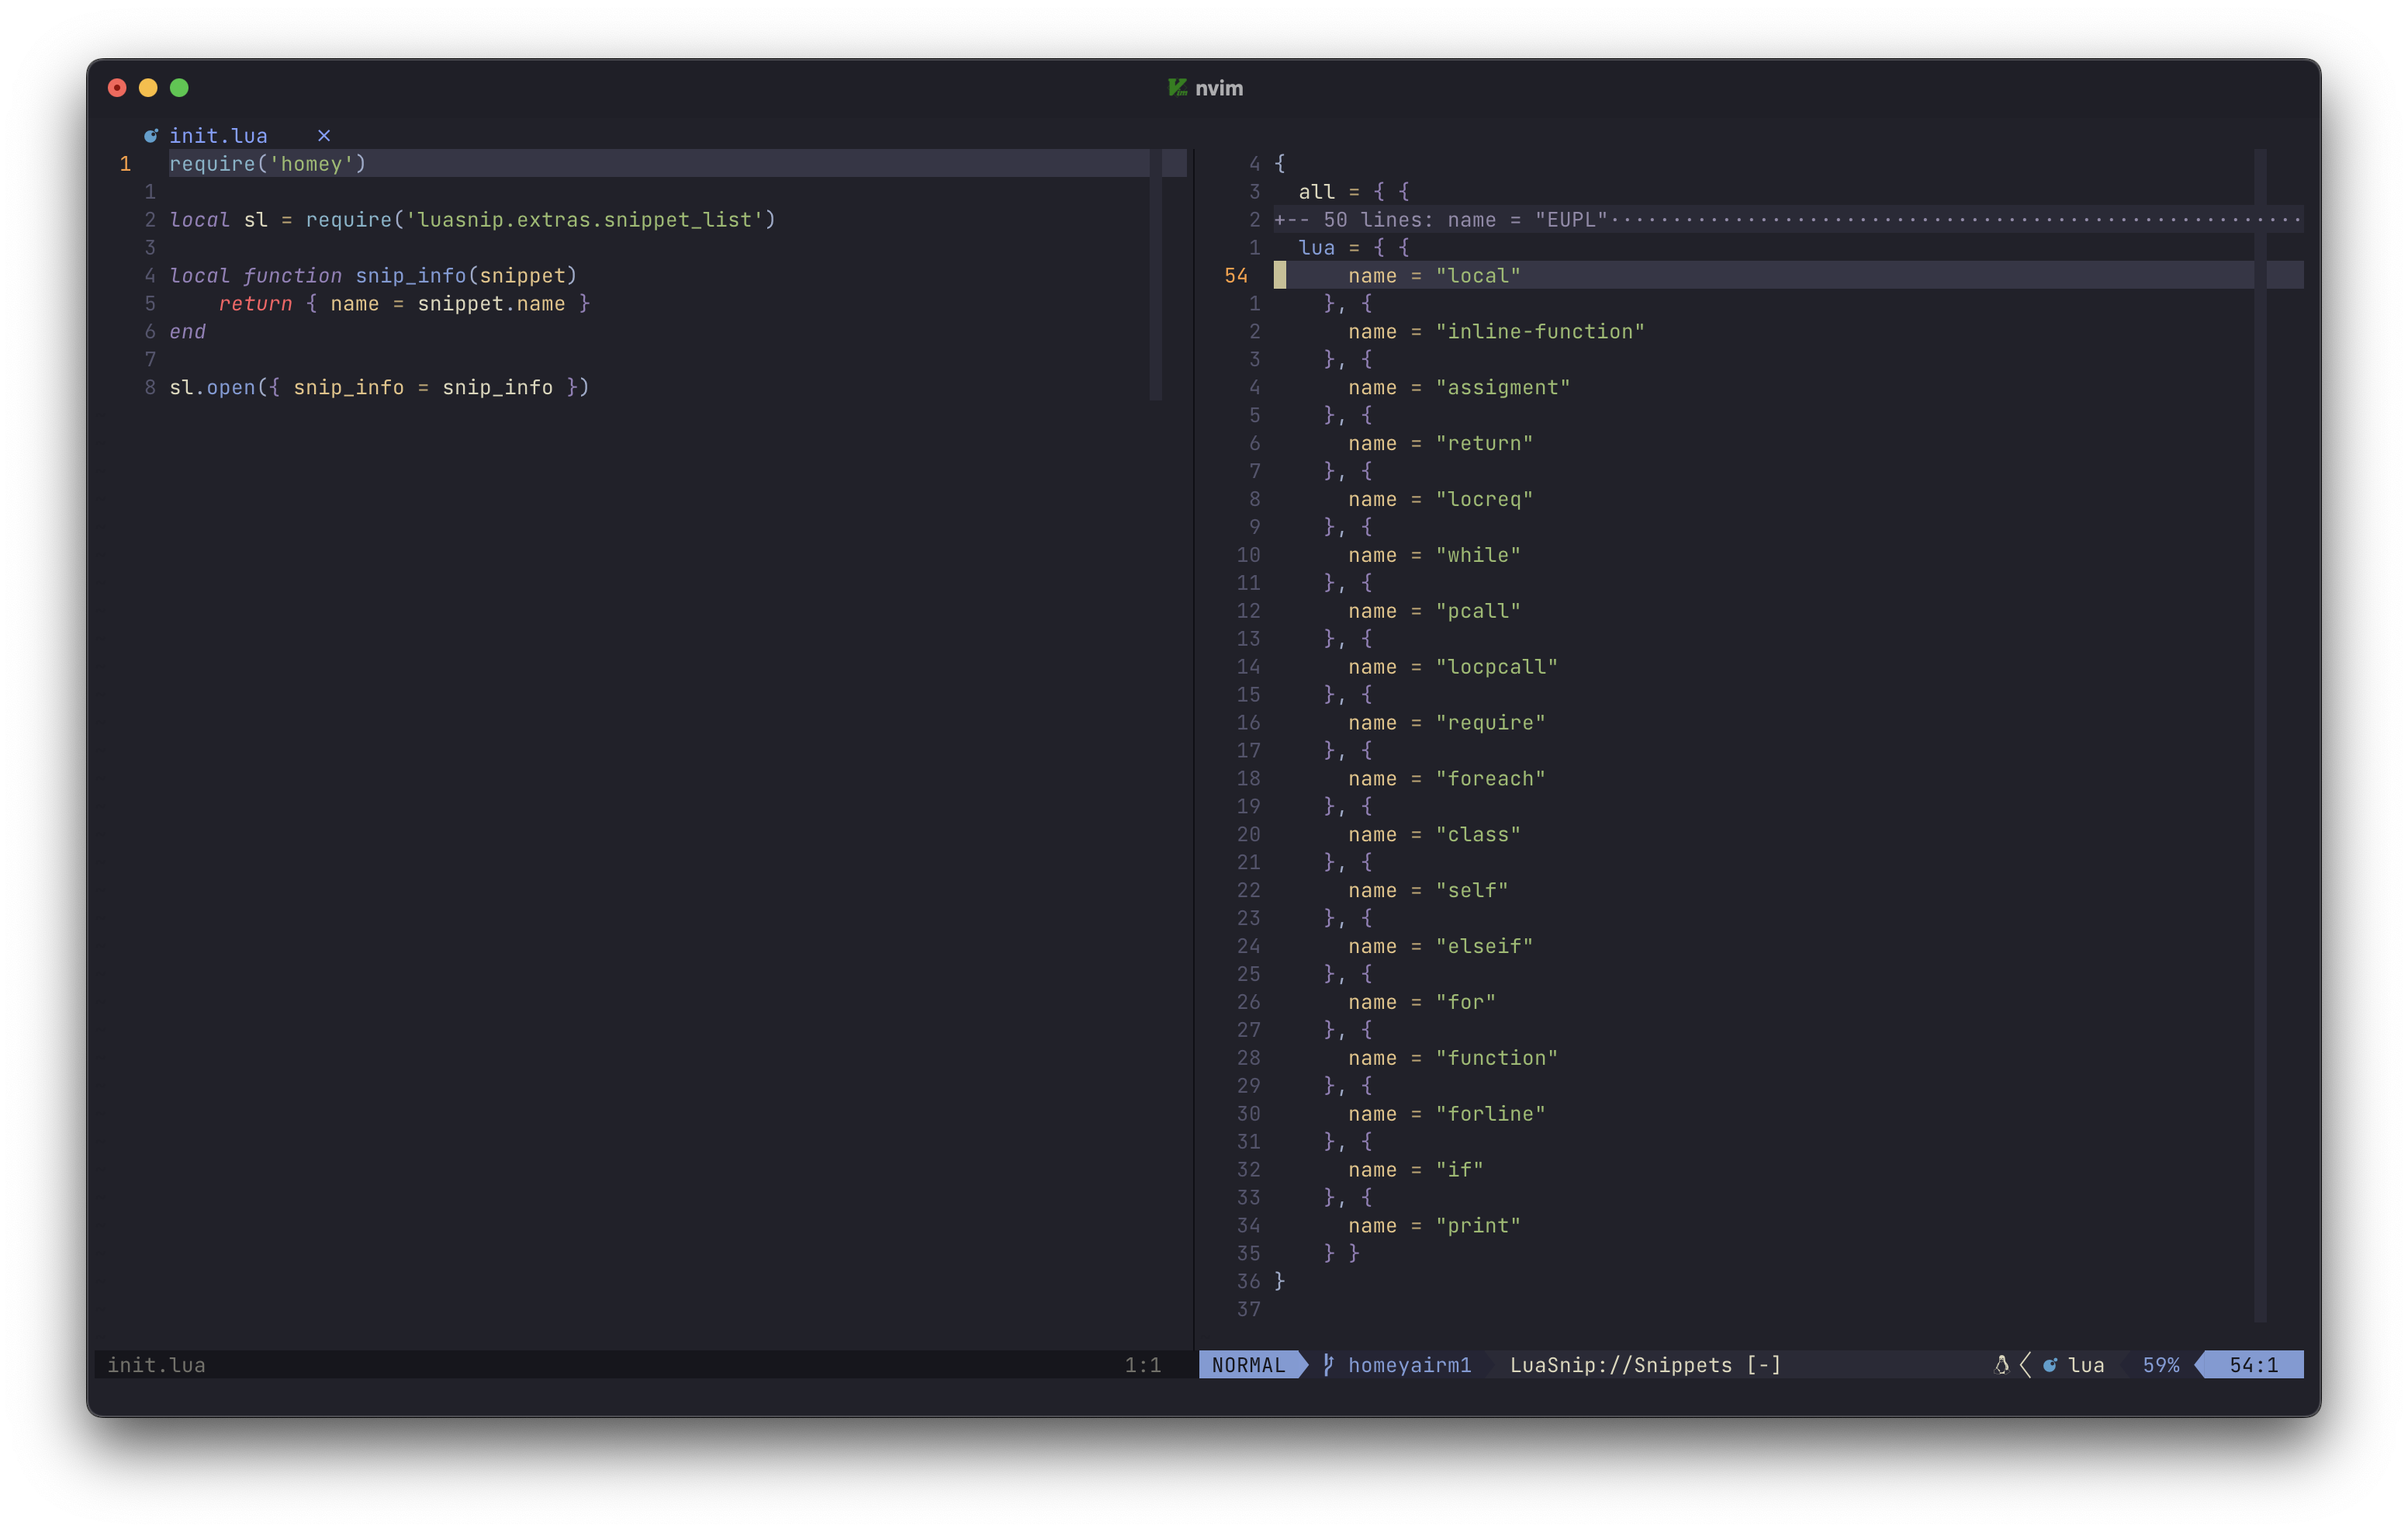Click the Linux penguin icon in the statusline
Image resolution: width=2408 pixels, height=1532 pixels.
2002,1365
